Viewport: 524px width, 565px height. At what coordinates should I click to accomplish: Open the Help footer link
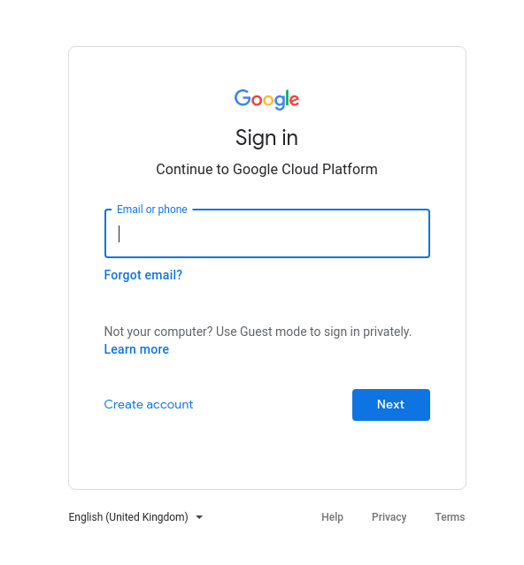coord(332,517)
